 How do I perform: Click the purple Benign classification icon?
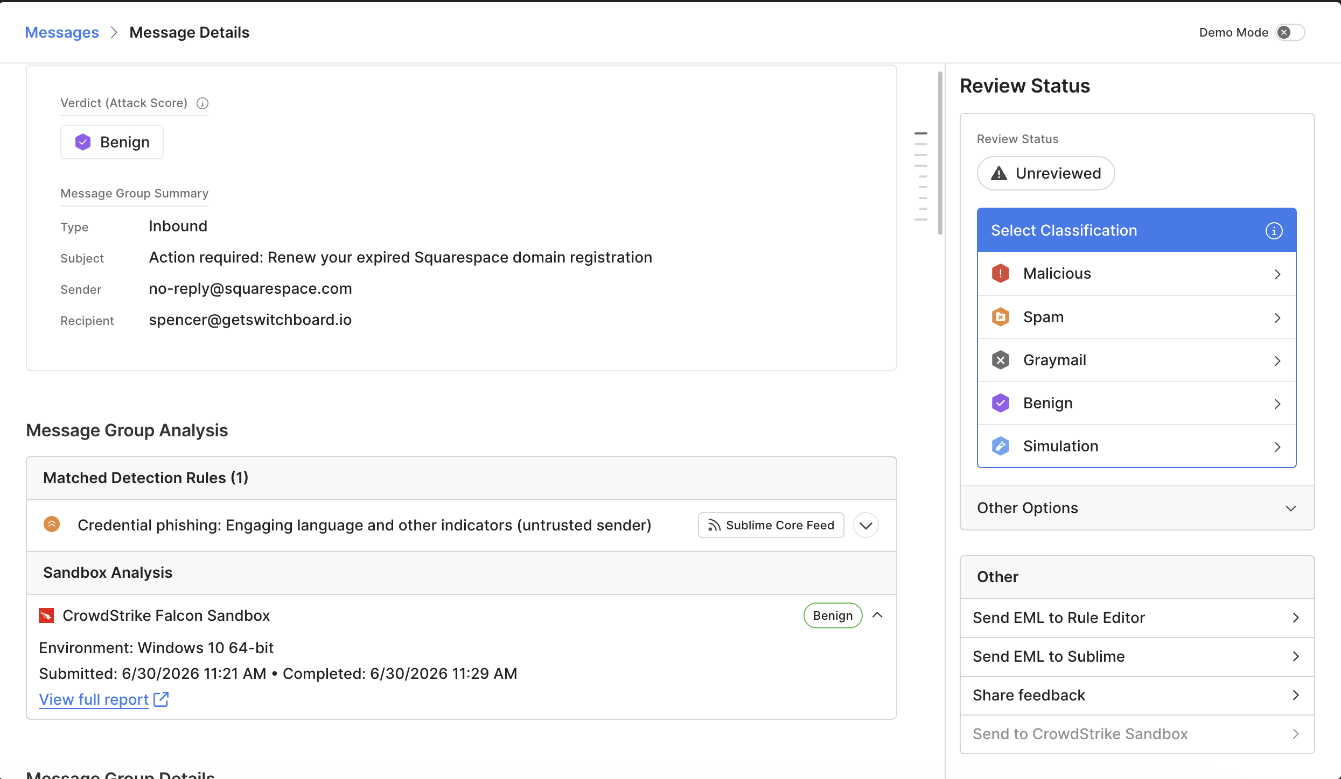click(x=1001, y=403)
